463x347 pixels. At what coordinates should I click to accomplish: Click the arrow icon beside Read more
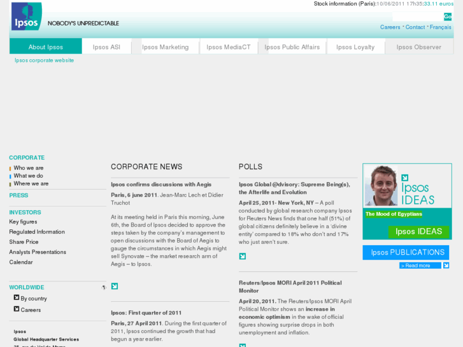[446, 266]
